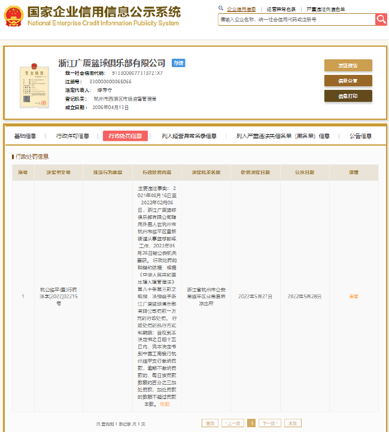Click the 公示日期 column header
The image size is (389, 432).
(x=305, y=173)
